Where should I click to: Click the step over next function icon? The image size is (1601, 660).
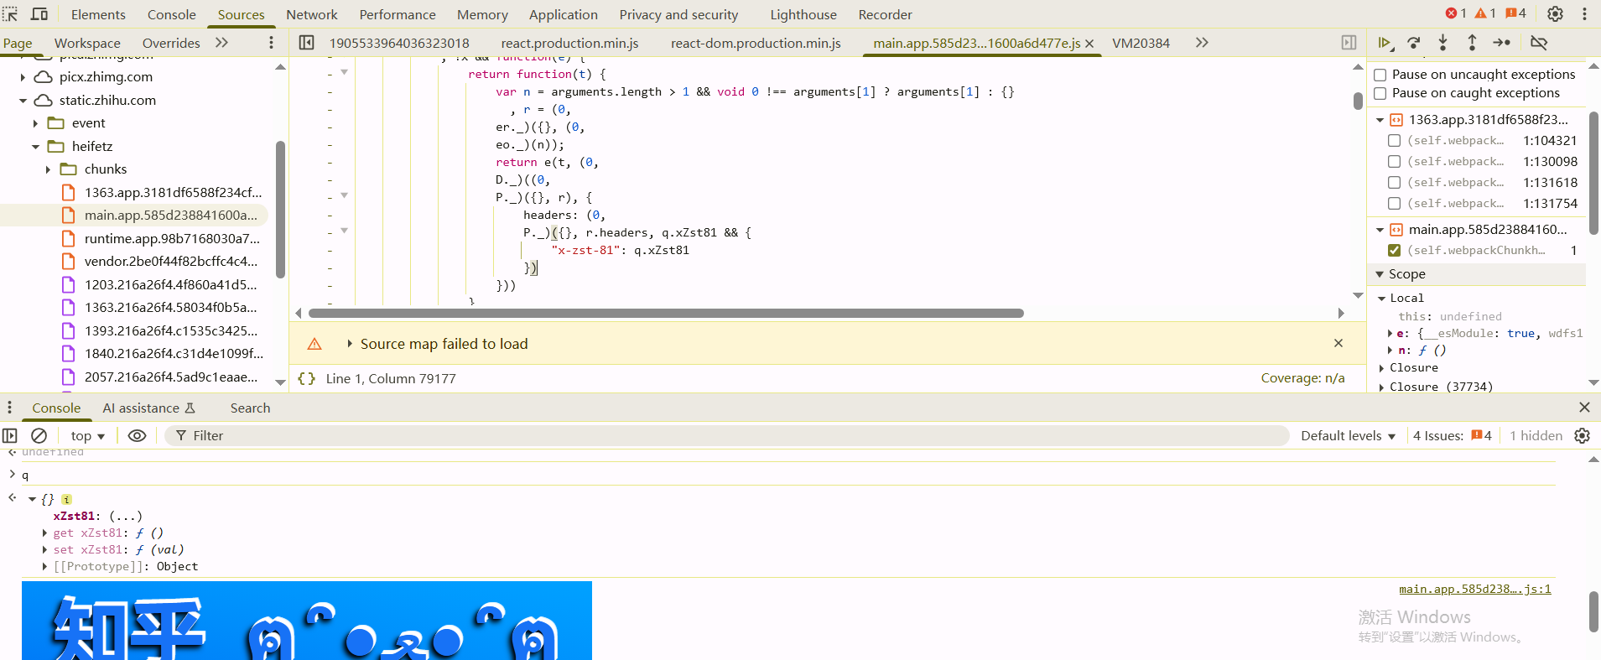point(1414,43)
